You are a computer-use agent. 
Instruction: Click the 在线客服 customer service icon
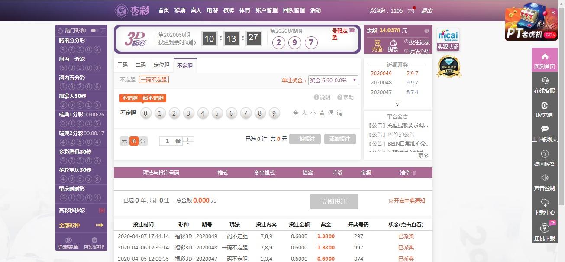[545, 81]
